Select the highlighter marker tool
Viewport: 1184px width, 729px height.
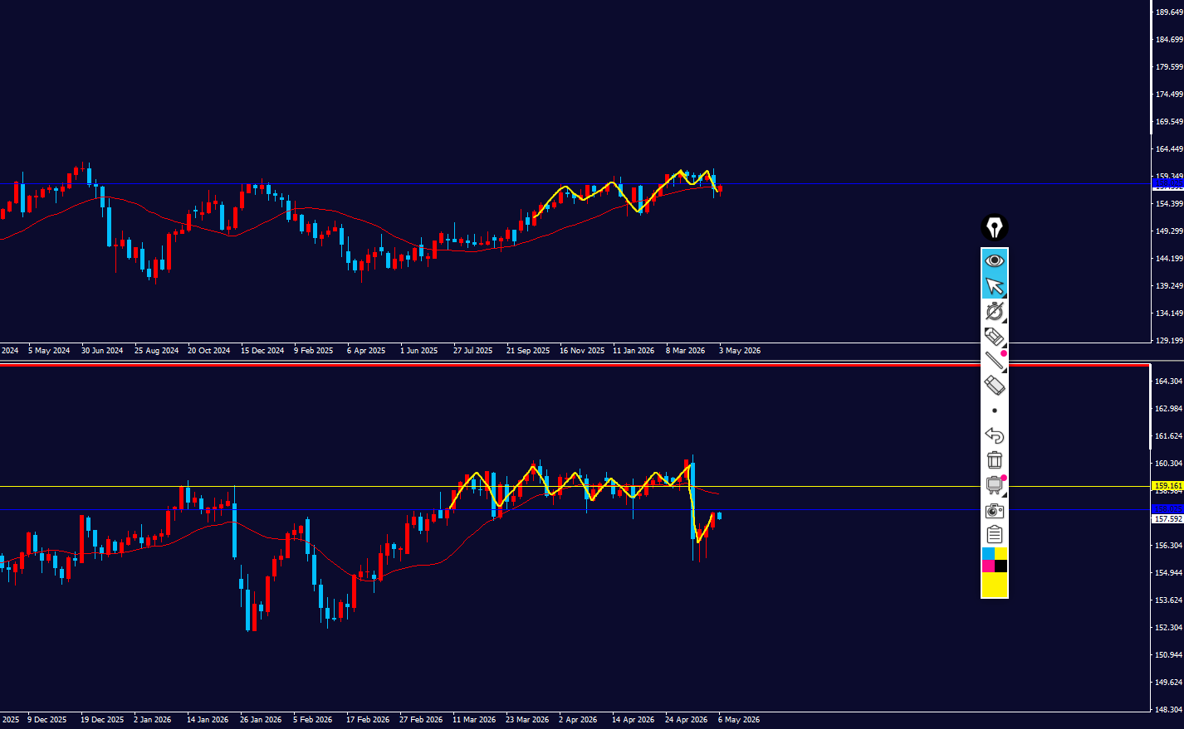[x=995, y=336]
